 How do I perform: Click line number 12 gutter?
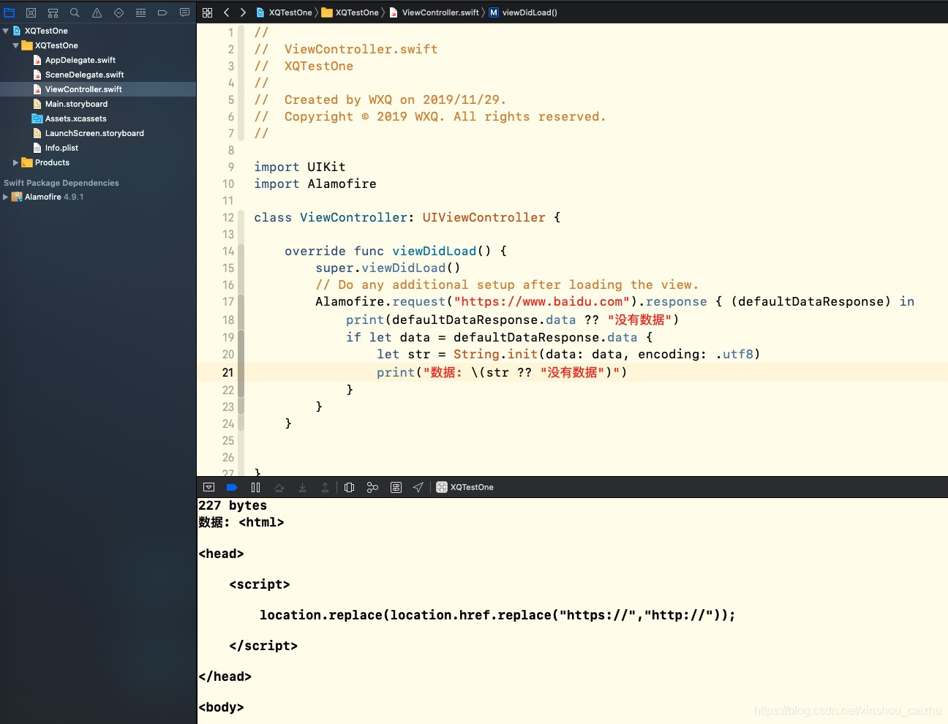pos(228,217)
